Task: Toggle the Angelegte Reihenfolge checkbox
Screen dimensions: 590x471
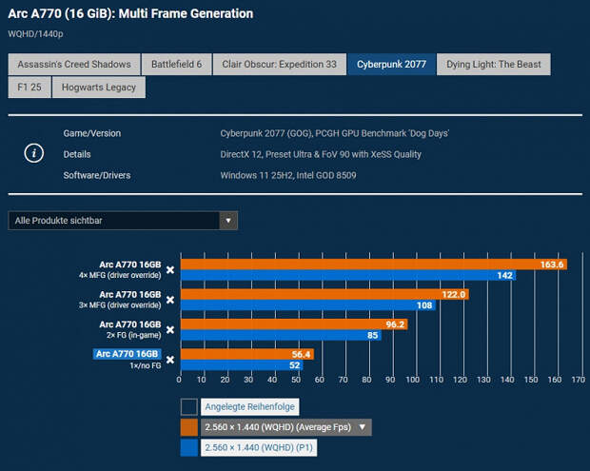Action: pos(188,406)
